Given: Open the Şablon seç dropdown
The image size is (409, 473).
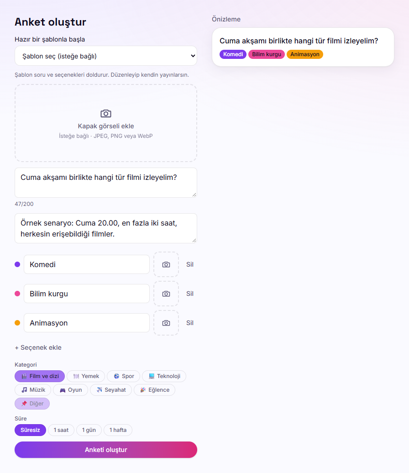Looking at the screenshot, I should click(x=106, y=56).
